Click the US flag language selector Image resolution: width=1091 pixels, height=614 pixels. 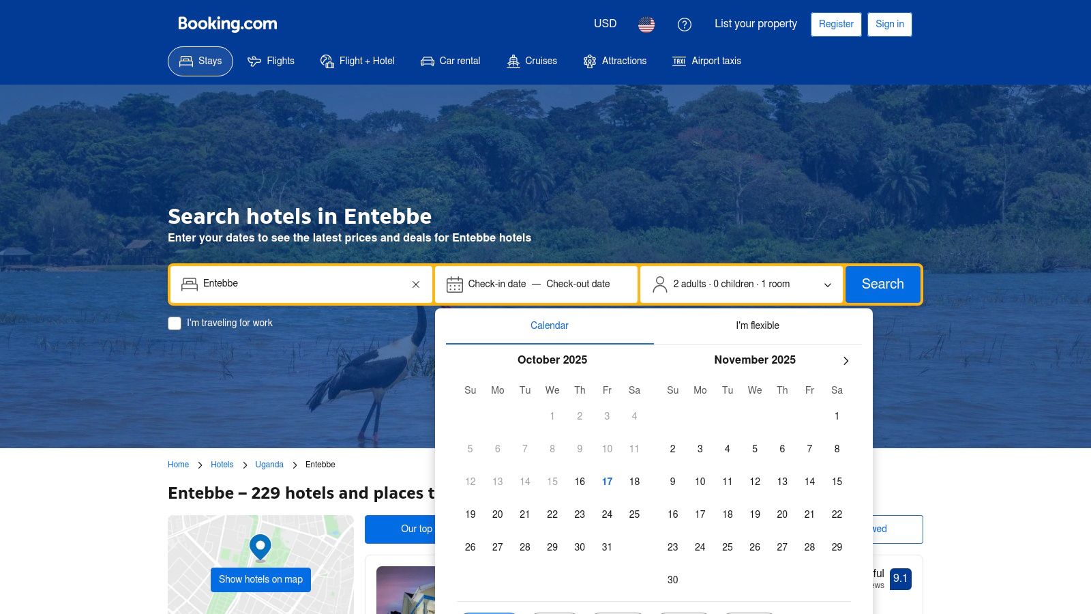click(x=645, y=24)
